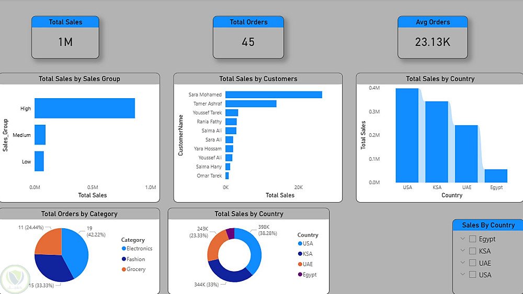The width and height of the screenshot is (523, 294).
Task: Click the USA segment of the donut chart
Action: pos(255,248)
